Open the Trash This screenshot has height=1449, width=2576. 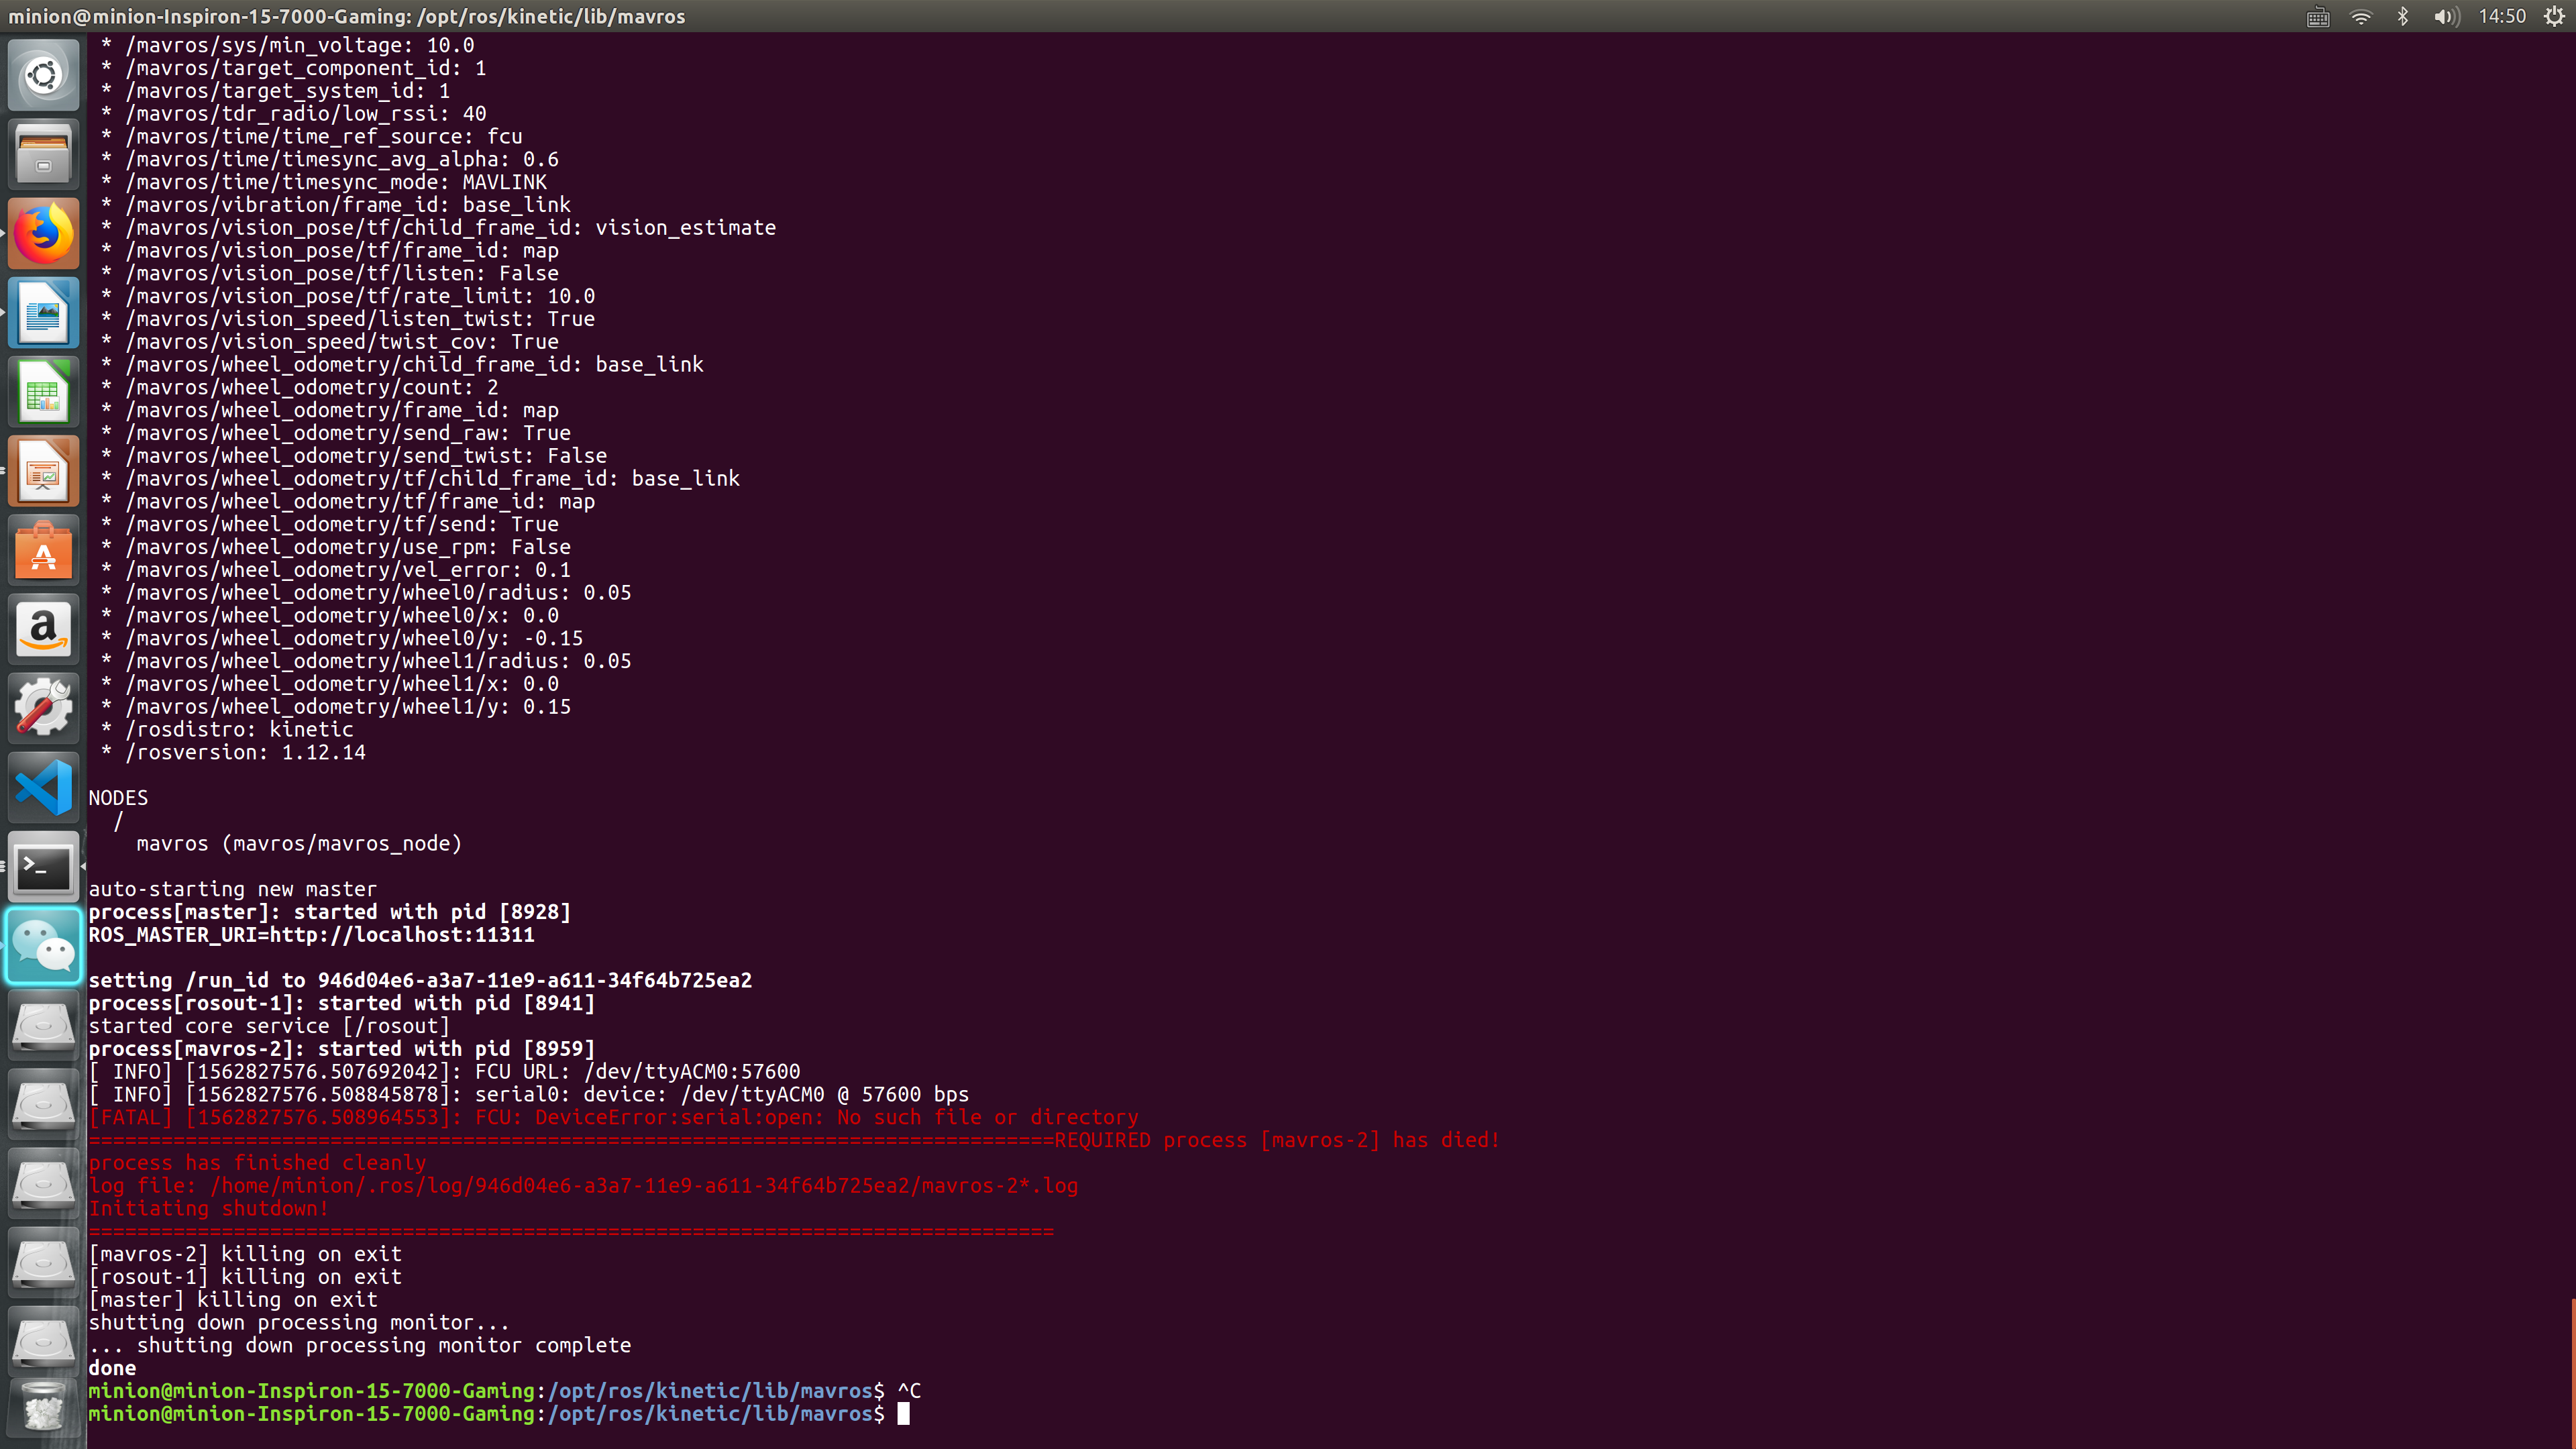click(43, 1407)
